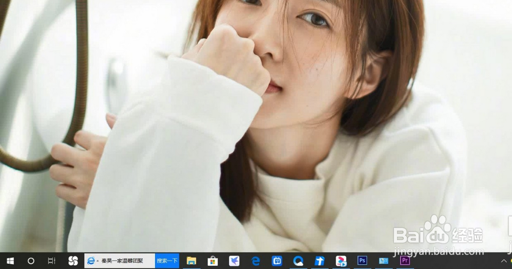Click the IE logo in the search bar

pyautogui.click(x=91, y=261)
